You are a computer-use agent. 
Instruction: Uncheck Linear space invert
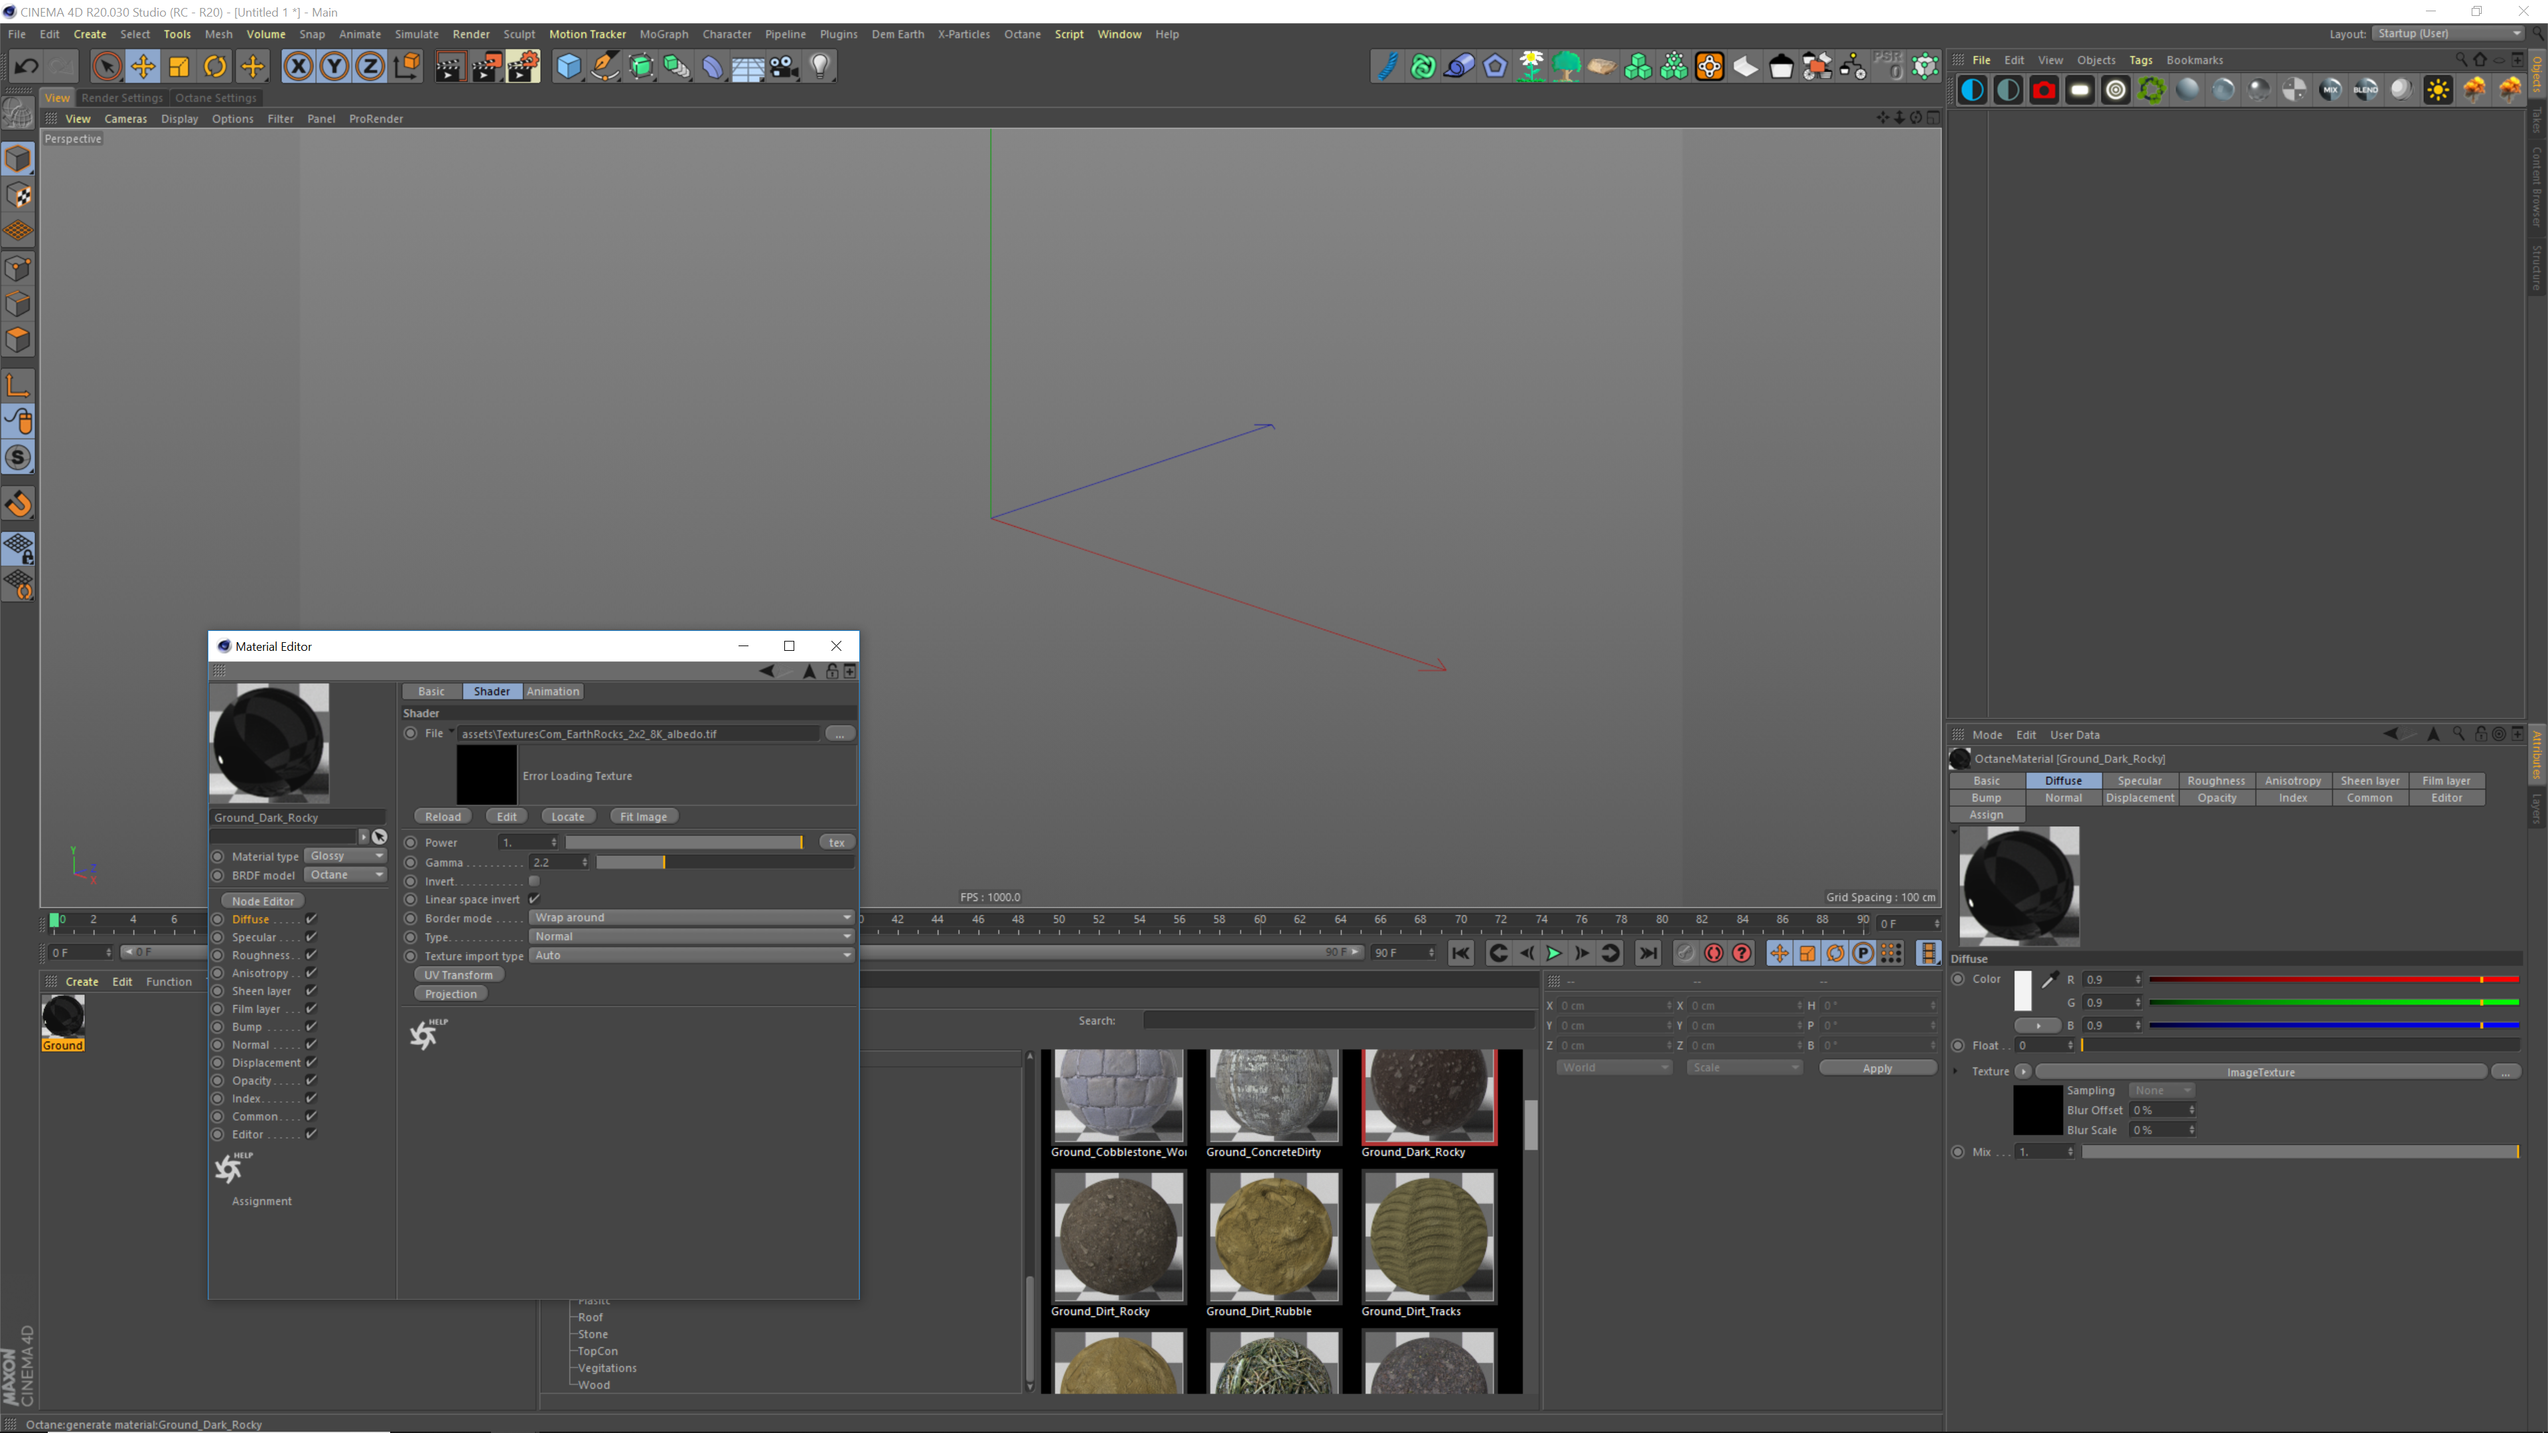(x=534, y=899)
